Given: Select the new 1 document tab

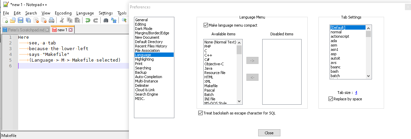Looking at the screenshot, I should [63, 30].
